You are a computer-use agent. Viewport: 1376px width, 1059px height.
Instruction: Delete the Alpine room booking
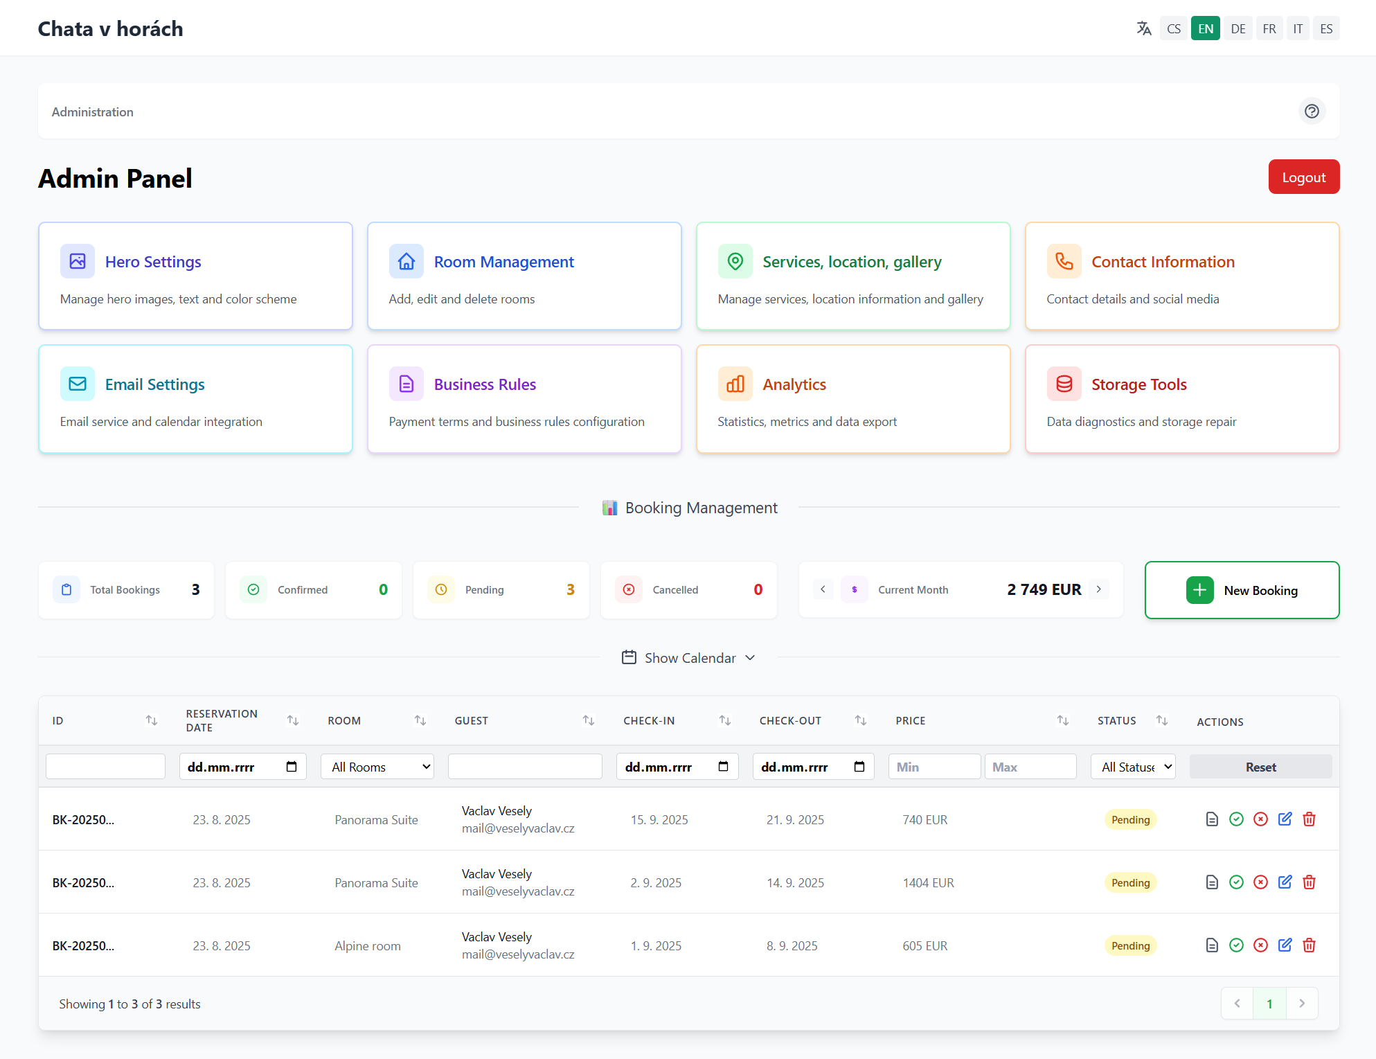coord(1309,945)
